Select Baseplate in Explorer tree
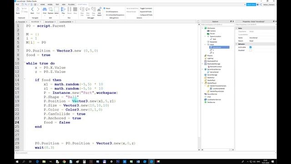The image size is (291, 164). tap(213, 42)
